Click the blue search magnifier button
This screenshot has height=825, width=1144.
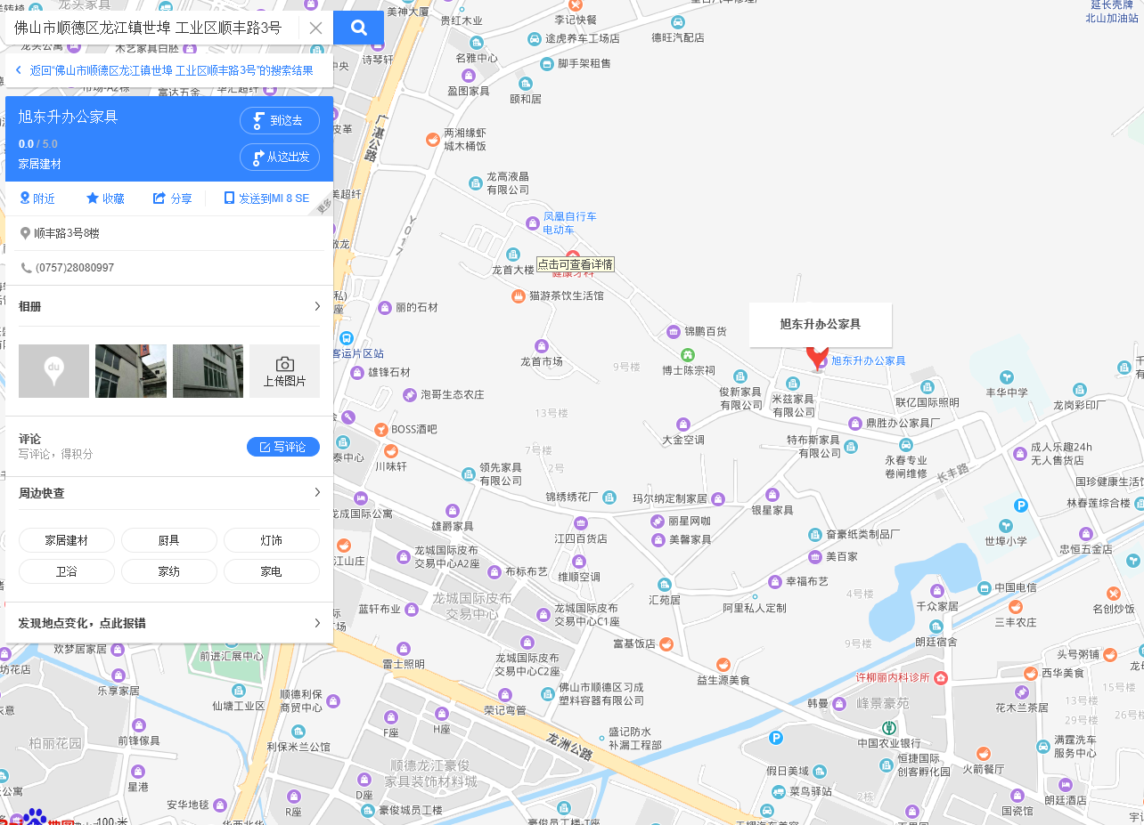tap(358, 28)
